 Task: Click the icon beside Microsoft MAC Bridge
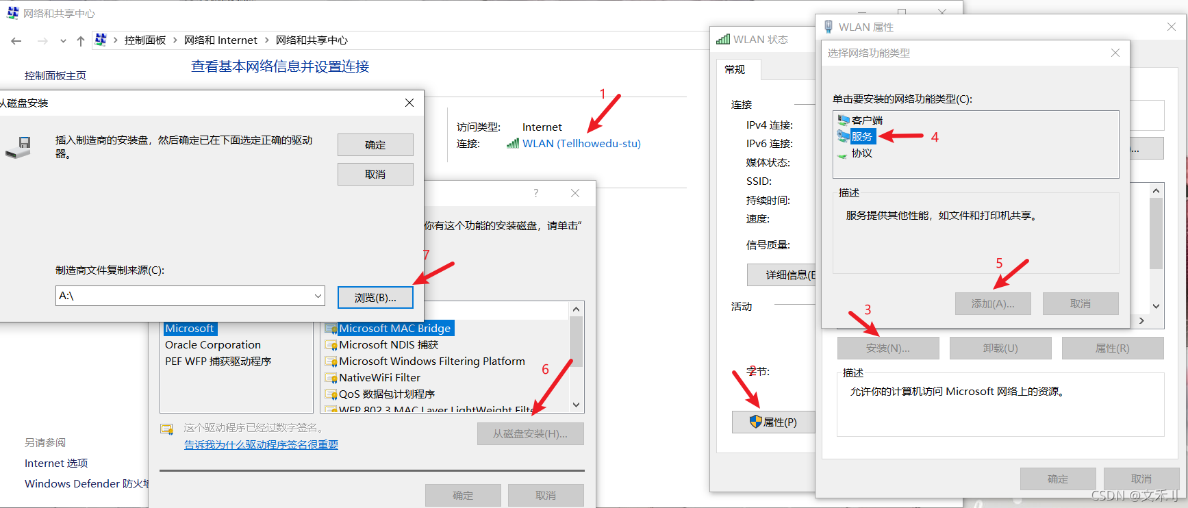coord(331,329)
